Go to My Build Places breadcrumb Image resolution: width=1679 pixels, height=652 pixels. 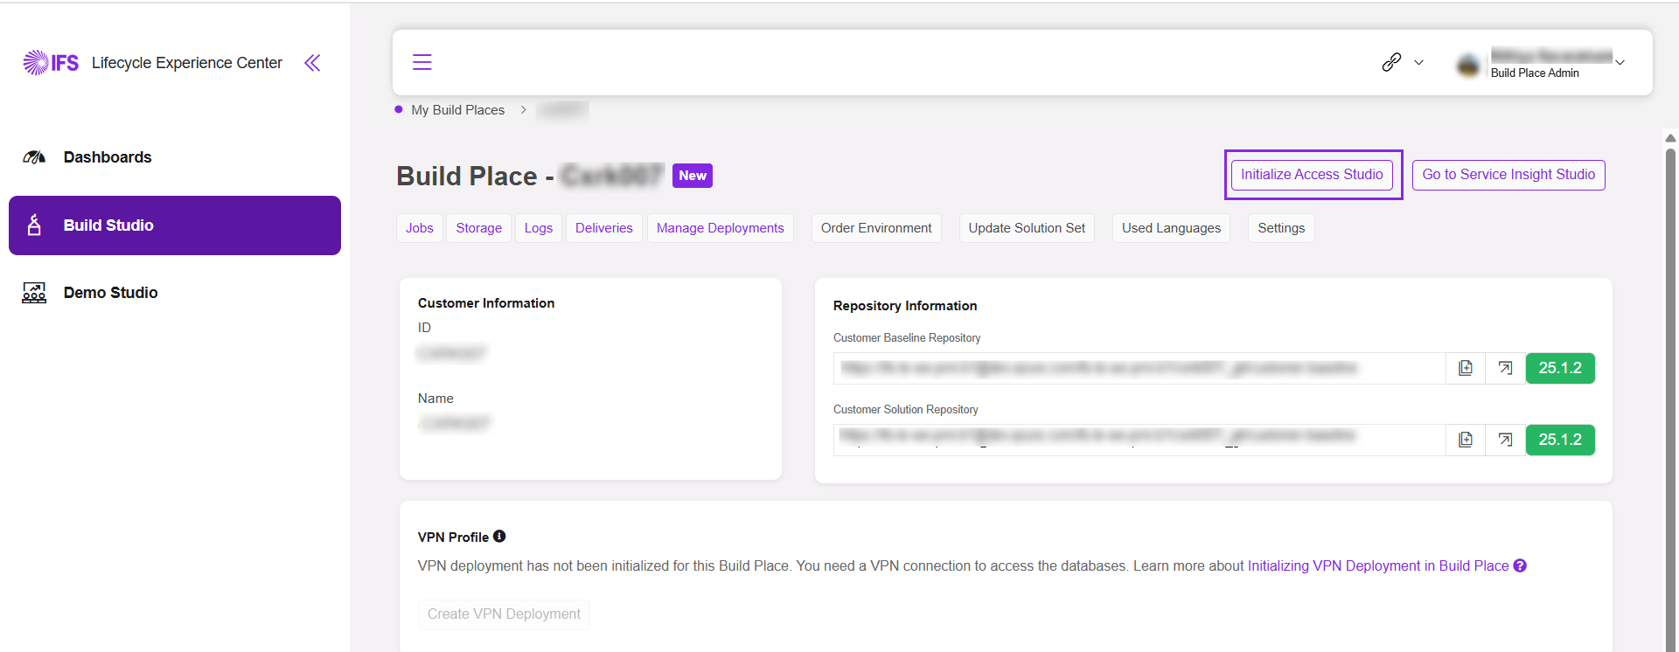coord(457,110)
